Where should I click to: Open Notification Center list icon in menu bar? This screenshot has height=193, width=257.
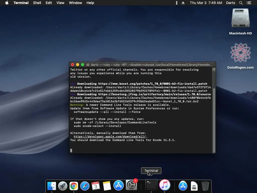(249, 3)
